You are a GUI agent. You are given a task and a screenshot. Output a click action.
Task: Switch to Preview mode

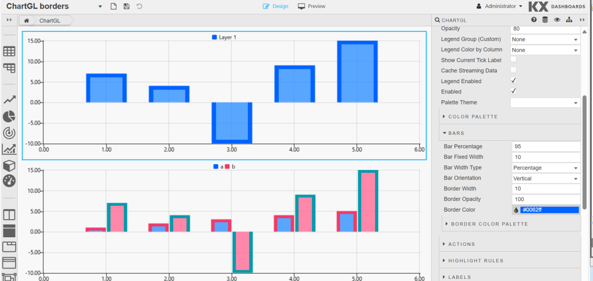click(311, 6)
